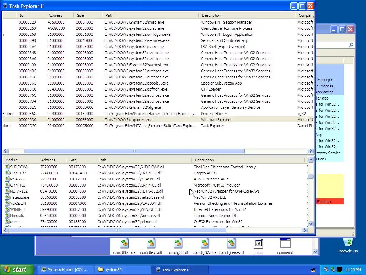Click 'Unicode Normalization DLL' description
This screenshot has height=275, width=366.
(216, 215)
